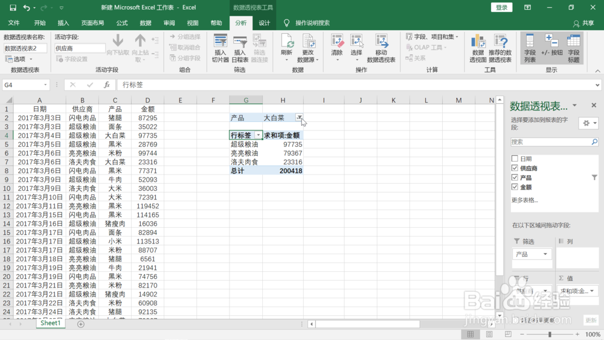Viewport: 604px width, 340px height.
Task: Switch to the Insert (插入) tab
Action: click(63, 23)
